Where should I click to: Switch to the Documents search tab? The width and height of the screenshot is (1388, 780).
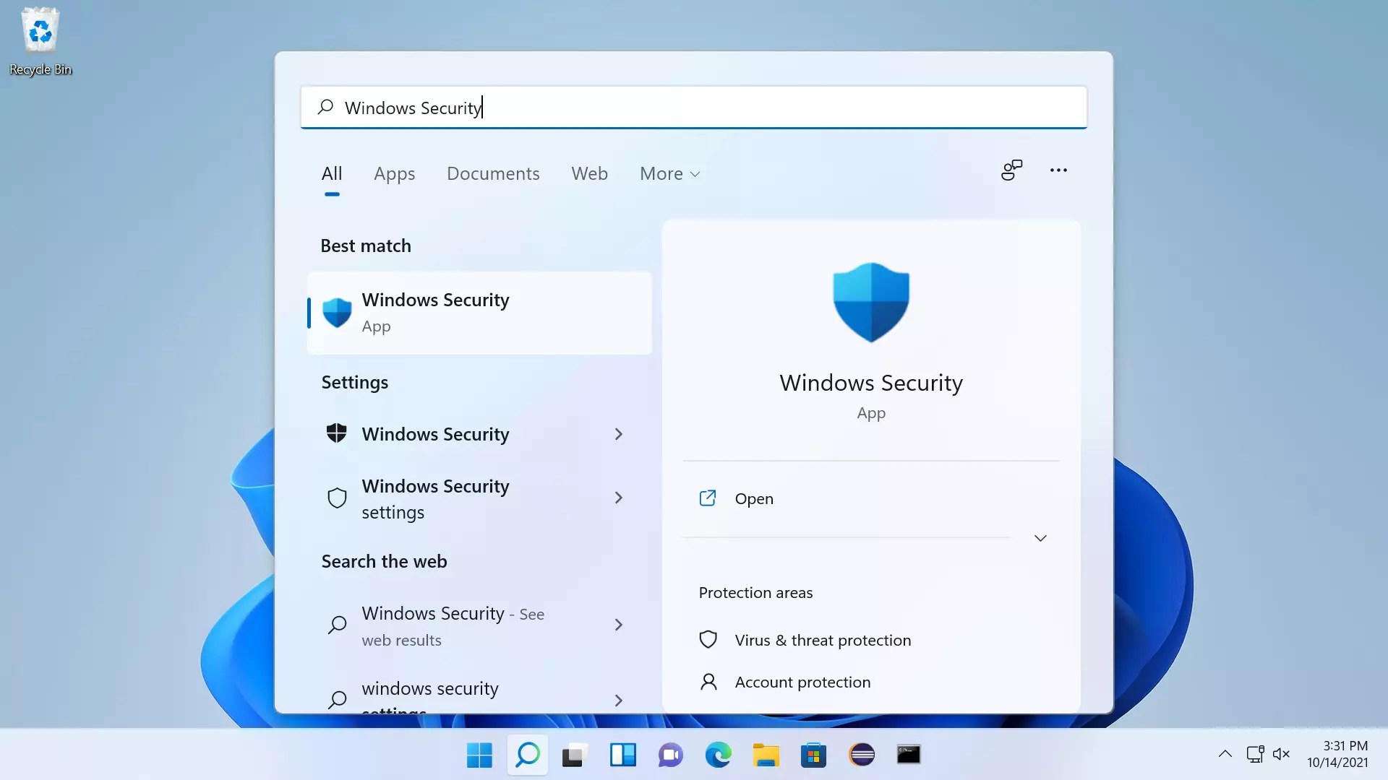tap(493, 174)
